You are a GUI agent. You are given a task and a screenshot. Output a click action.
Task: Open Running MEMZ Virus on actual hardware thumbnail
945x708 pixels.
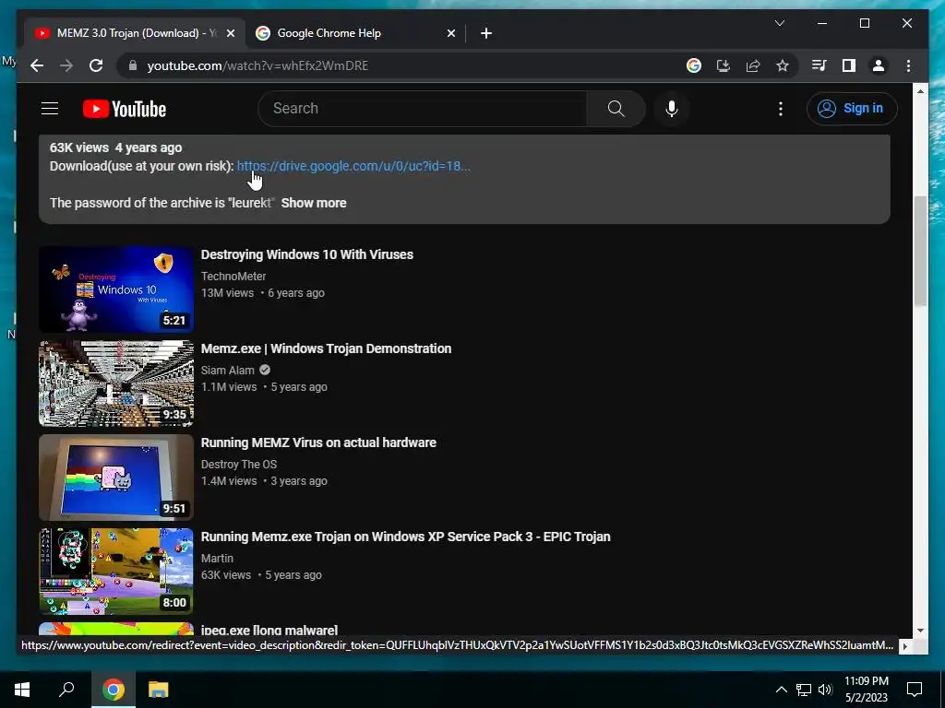[x=116, y=478]
